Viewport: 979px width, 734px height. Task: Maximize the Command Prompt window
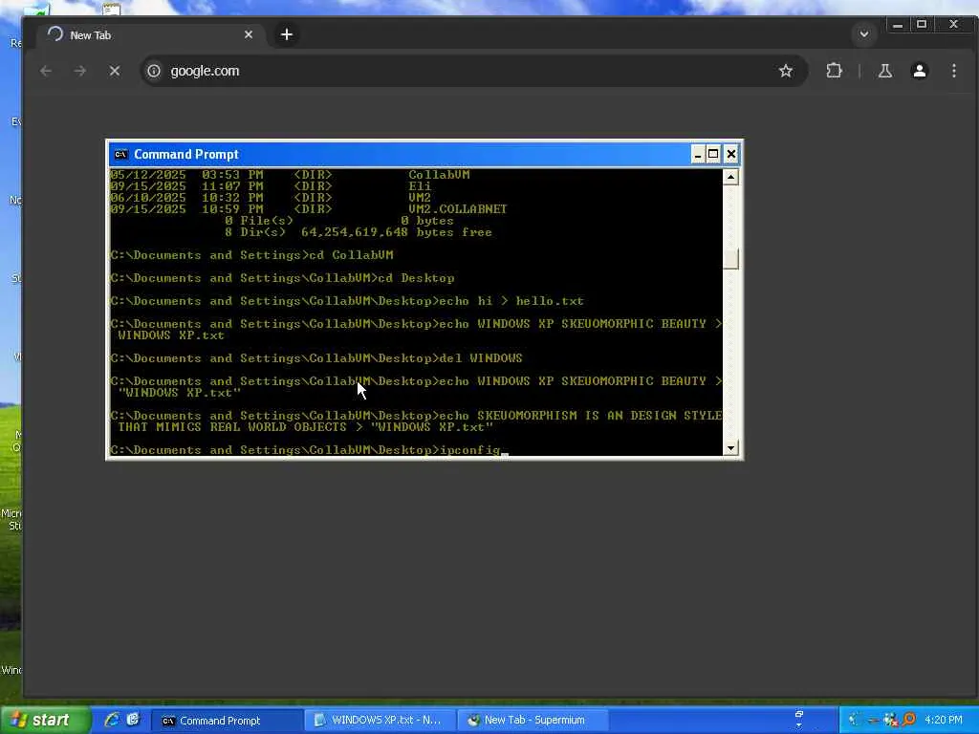(x=713, y=154)
